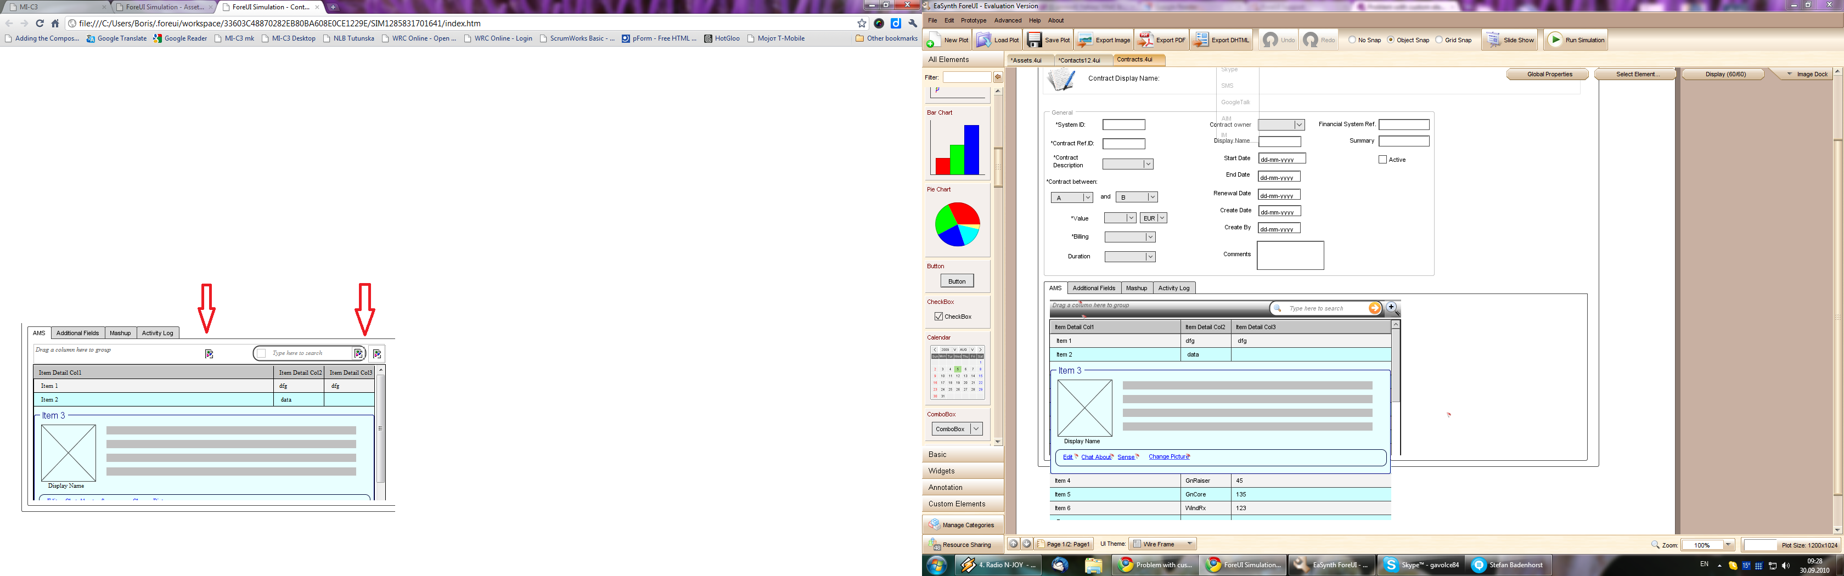Click Export DHTML toolbar button
The width and height of the screenshot is (1844, 576).
(x=1222, y=40)
